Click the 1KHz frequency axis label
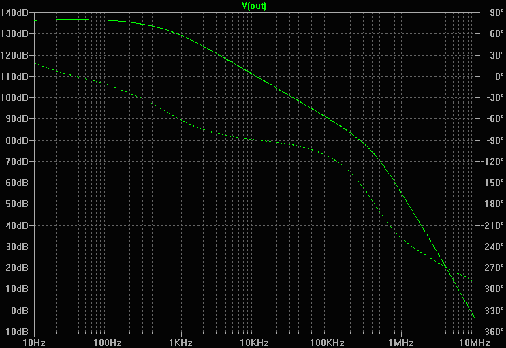The image size is (506, 348). [x=181, y=343]
